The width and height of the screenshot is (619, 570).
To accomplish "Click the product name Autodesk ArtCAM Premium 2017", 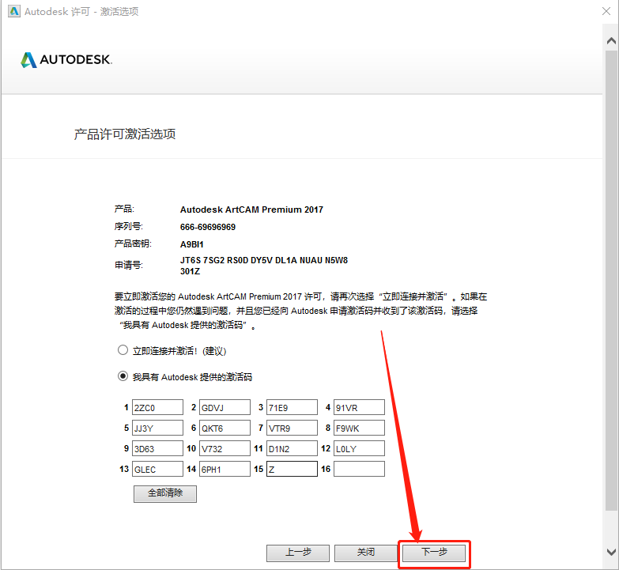I will [251, 210].
